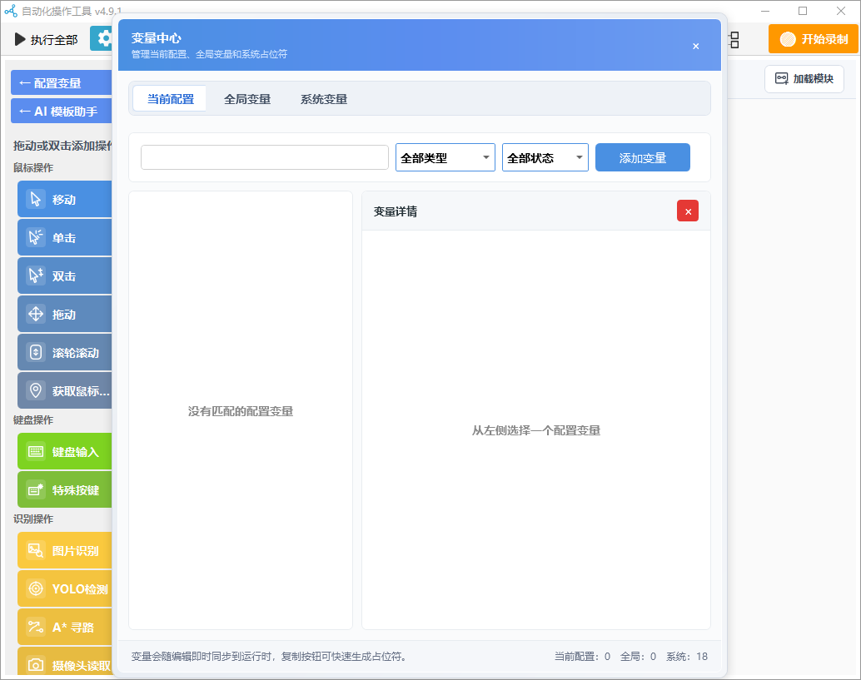Screen dimensions: 861x680
Task: Select the 键盘输入 keyboard input action
Action: (x=65, y=452)
